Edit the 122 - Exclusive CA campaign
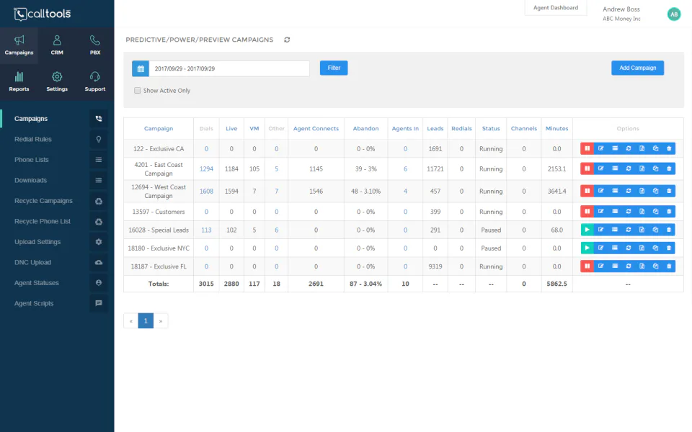The width and height of the screenshot is (692, 432). [600, 148]
